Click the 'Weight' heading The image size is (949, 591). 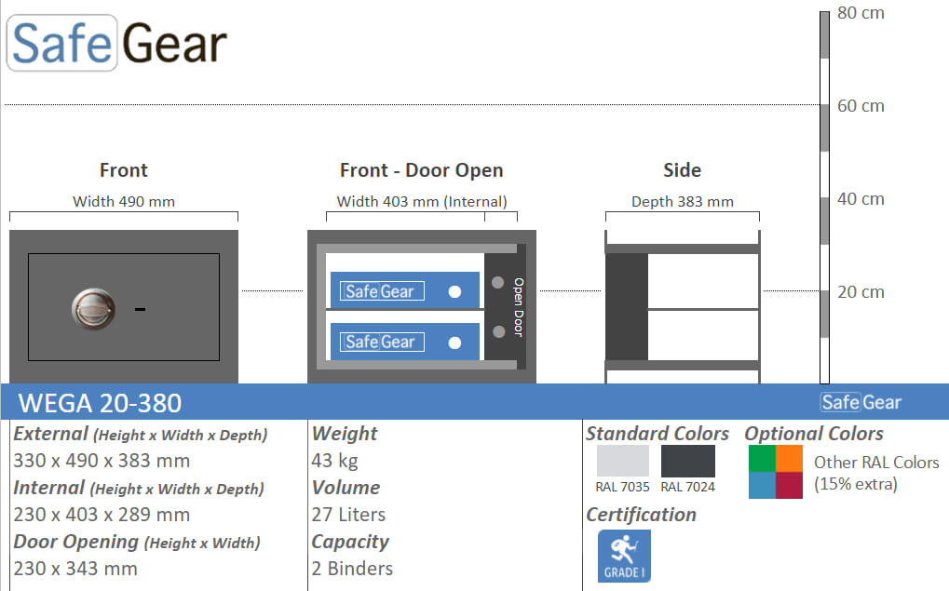coord(345,434)
